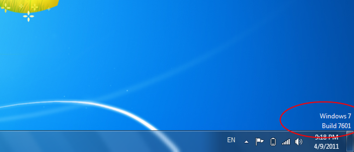Image resolution: width=354 pixels, height=152 pixels.
Task: Open the clock showing 4/9/2011
Action: tap(326, 142)
